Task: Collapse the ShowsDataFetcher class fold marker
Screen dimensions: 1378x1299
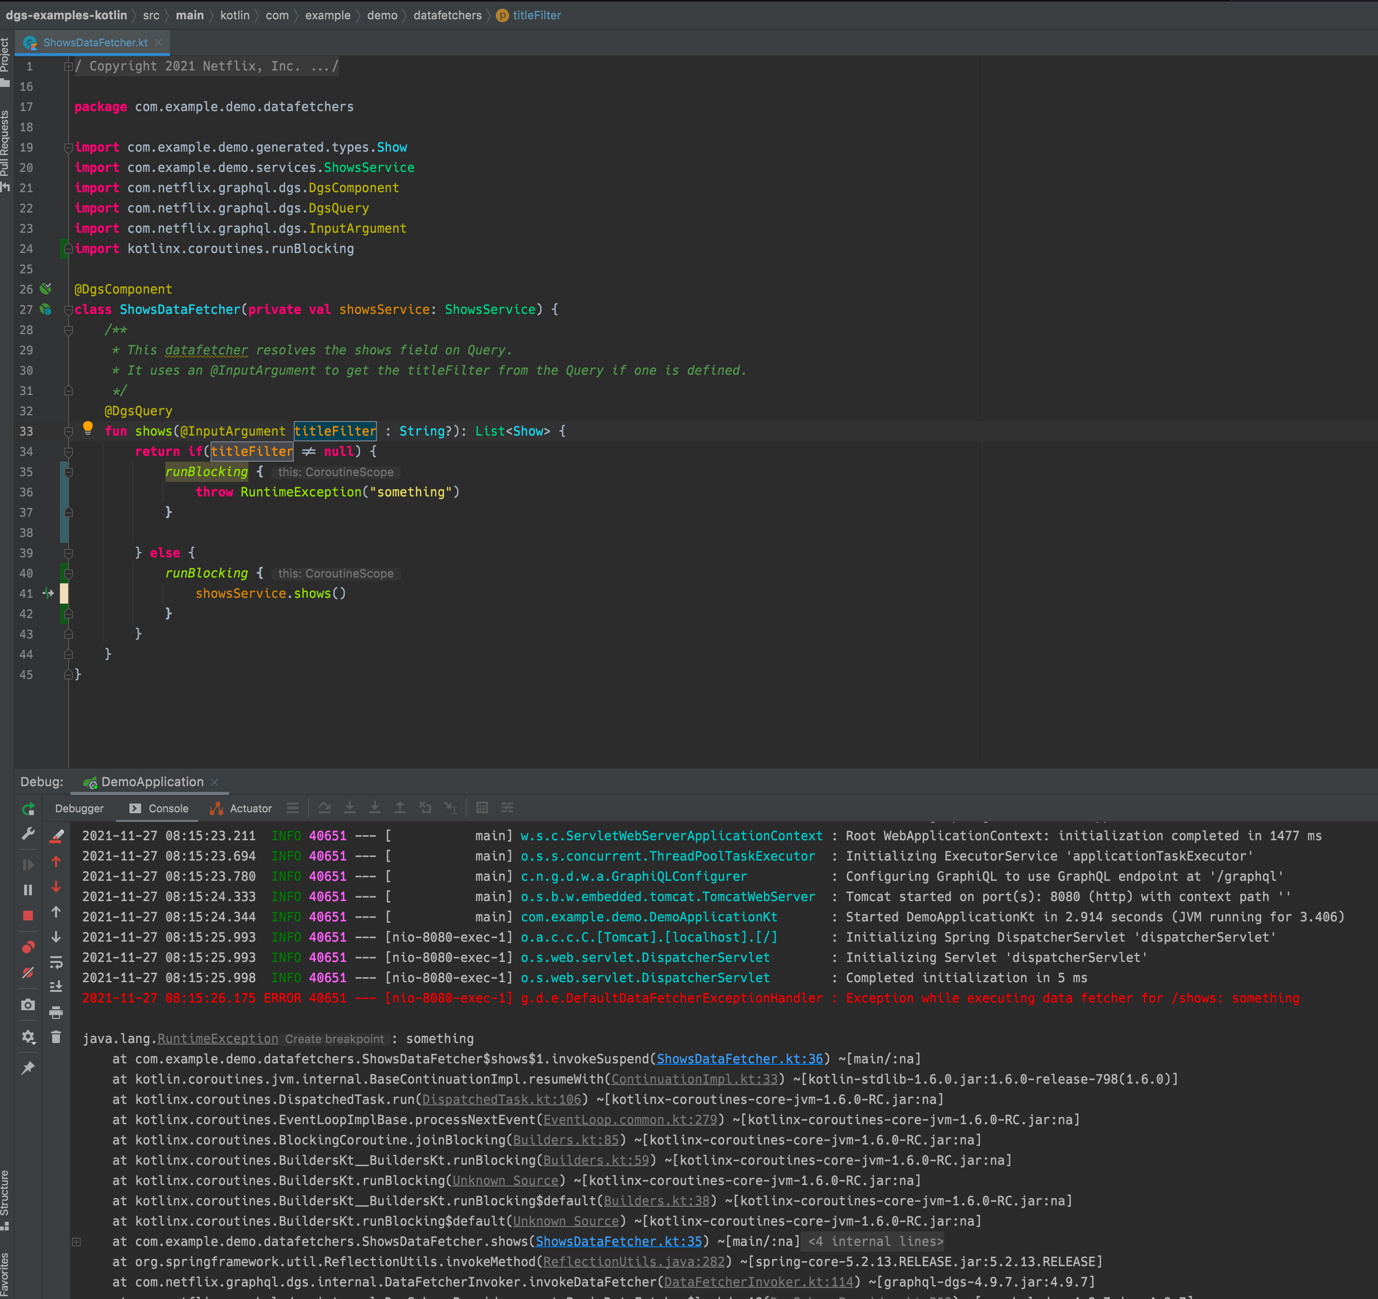Action: (69, 310)
